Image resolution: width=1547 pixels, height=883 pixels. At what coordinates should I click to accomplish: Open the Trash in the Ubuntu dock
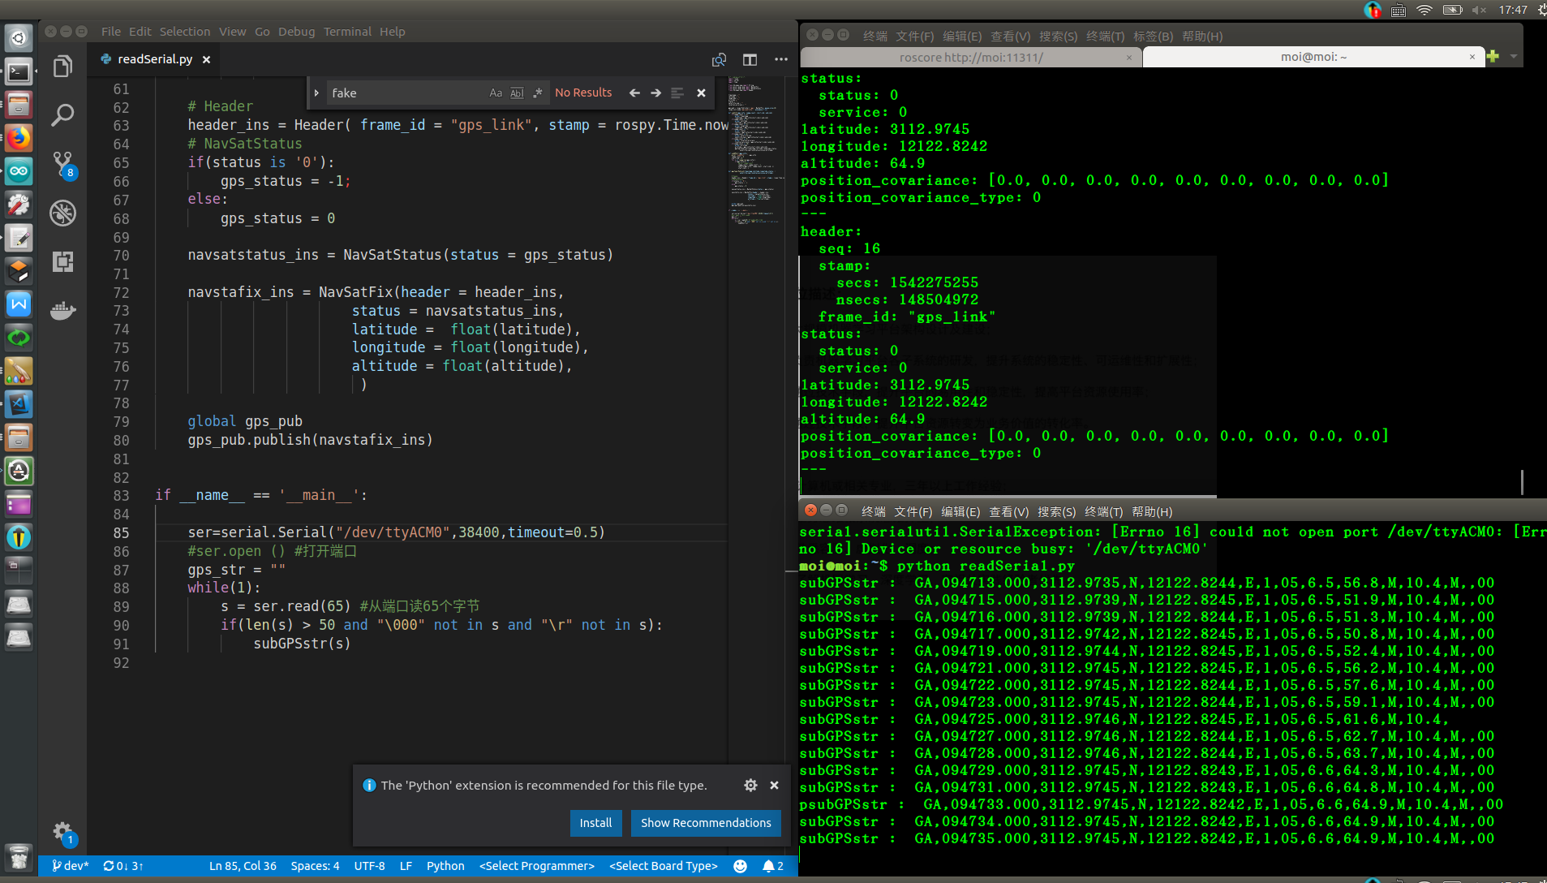[x=19, y=857]
